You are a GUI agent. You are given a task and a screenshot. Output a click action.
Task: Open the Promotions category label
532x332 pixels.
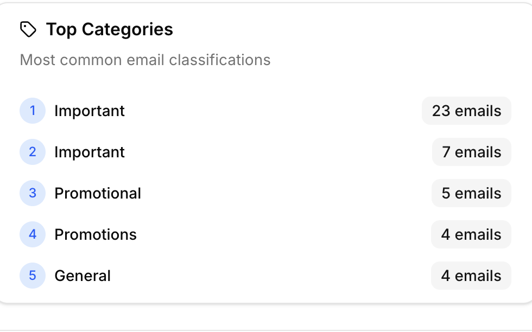(x=96, y=234)
